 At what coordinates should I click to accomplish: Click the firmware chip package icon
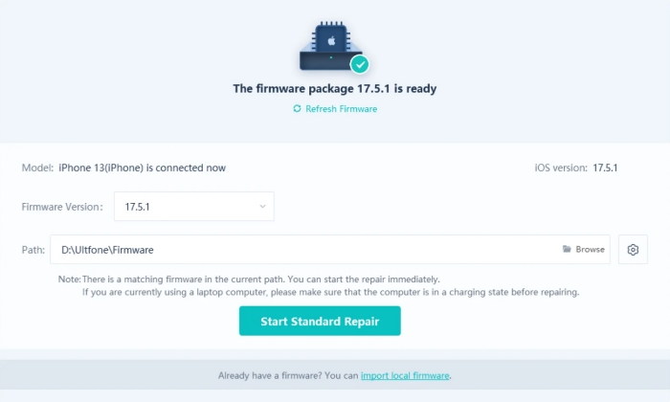(331, 48)
